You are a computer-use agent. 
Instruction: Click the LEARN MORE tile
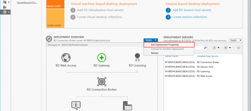[56, 18]
